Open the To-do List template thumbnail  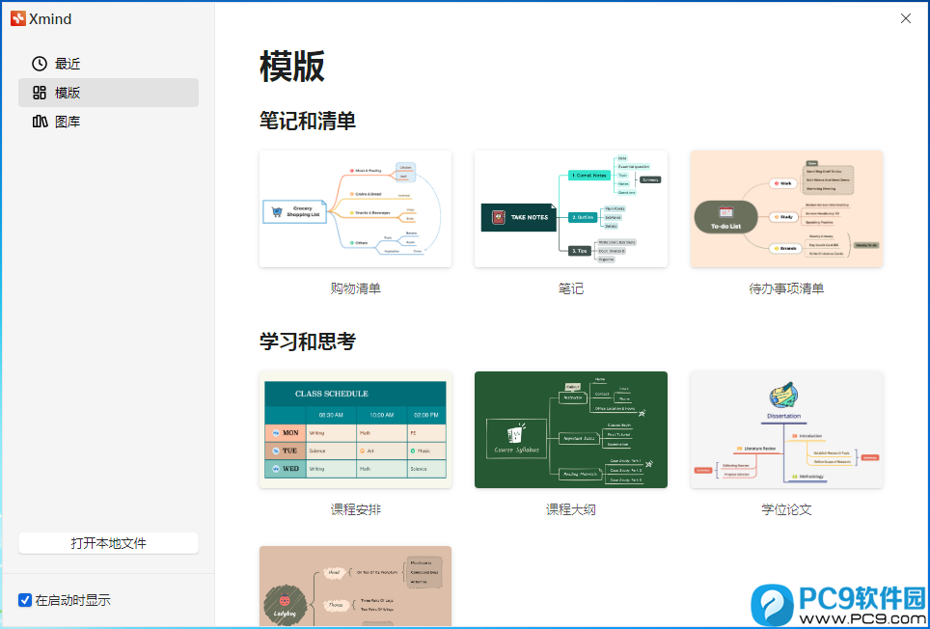(x=786, y=208)
